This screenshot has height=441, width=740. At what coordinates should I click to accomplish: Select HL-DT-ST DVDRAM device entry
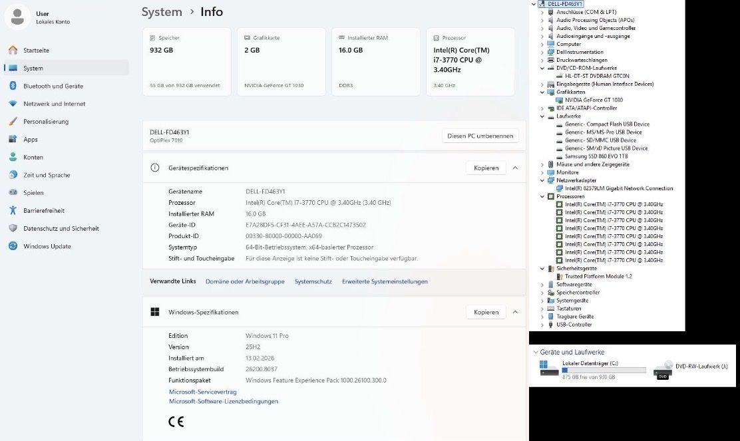597,76
